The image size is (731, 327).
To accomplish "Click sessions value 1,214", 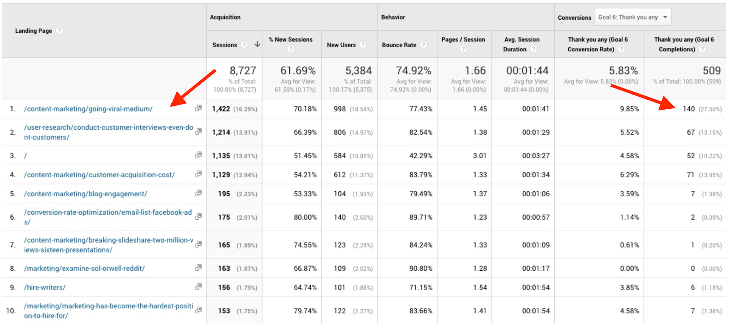I will pos(221,132).
